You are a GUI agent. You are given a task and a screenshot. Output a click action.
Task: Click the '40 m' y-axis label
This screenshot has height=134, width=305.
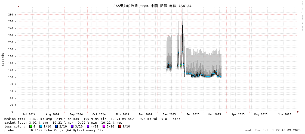pos(13,98)
